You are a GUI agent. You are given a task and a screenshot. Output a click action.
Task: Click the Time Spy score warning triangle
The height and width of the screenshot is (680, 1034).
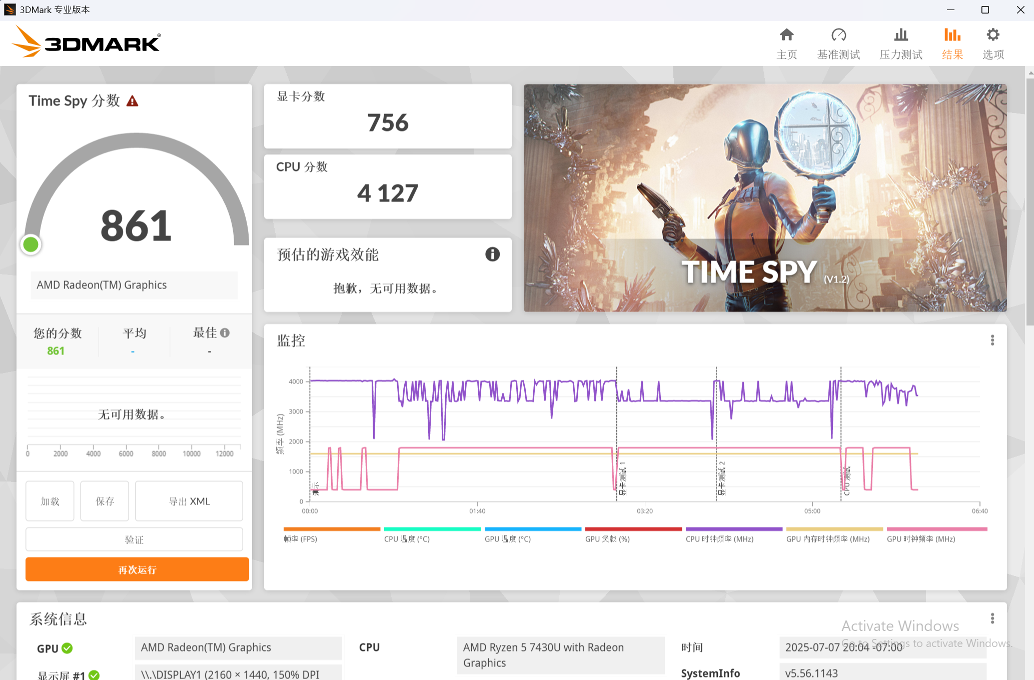[132, 101]
